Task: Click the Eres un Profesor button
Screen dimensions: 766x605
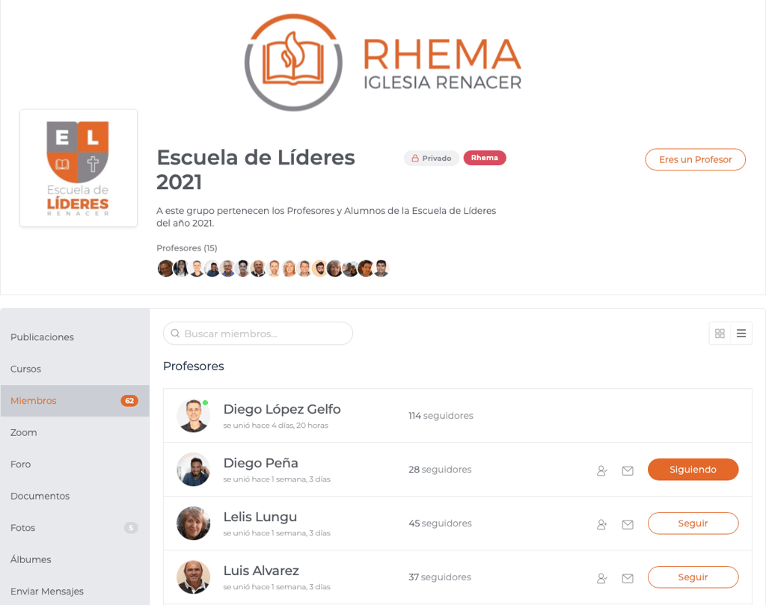Action: tap(695, 160)
